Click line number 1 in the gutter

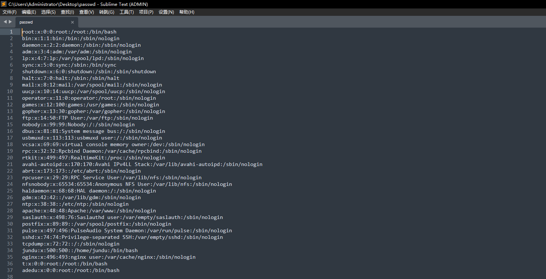[11, 32]
